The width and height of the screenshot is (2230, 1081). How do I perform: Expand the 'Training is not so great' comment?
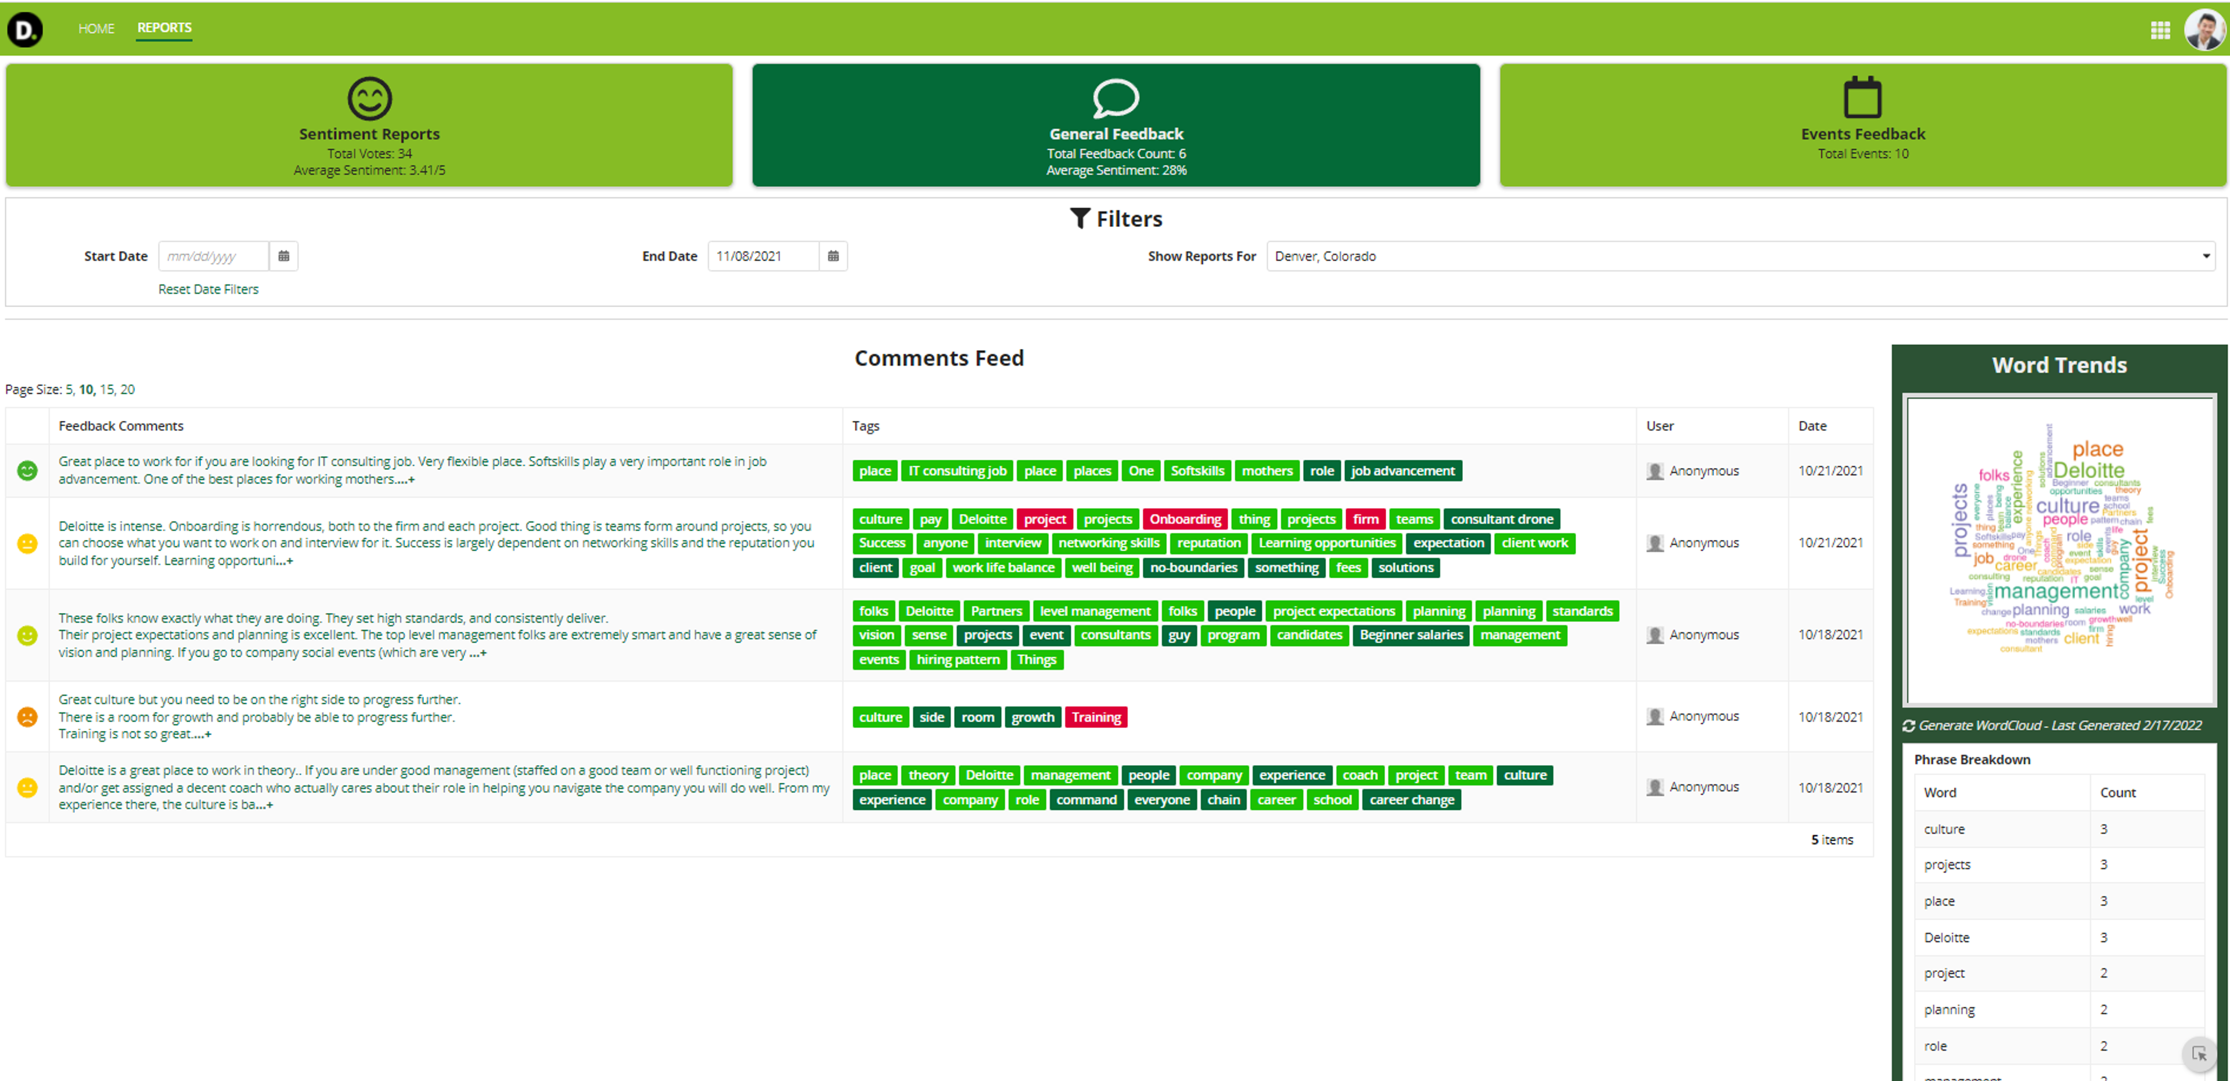pos(202,734)
